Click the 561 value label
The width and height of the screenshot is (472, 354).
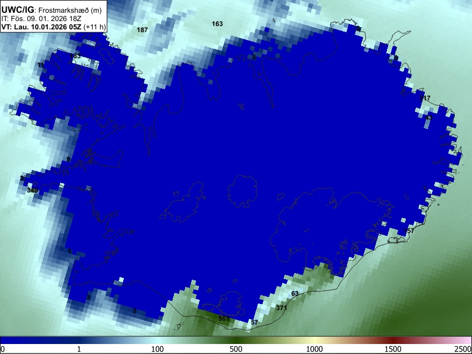click(x=224, y=318)
